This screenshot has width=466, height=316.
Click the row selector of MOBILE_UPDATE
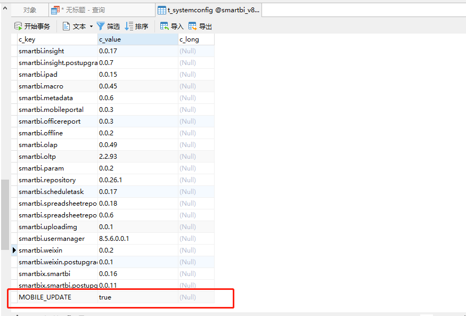click(x=14, y=297)
